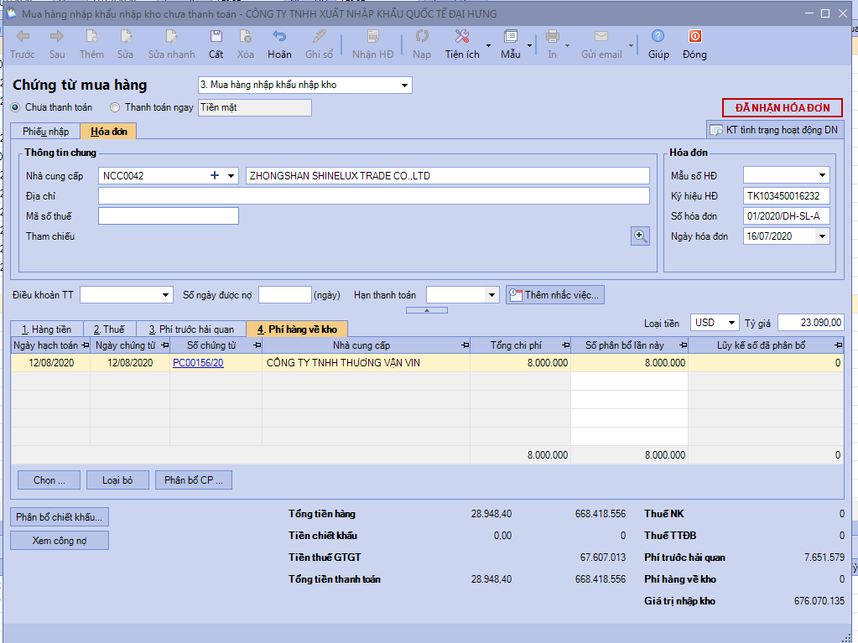Click CÔNG TY TNHH THƯƠNG VẬN VIN cell
This screenshot has height=643, width=858.
click(x=366, y=363)
